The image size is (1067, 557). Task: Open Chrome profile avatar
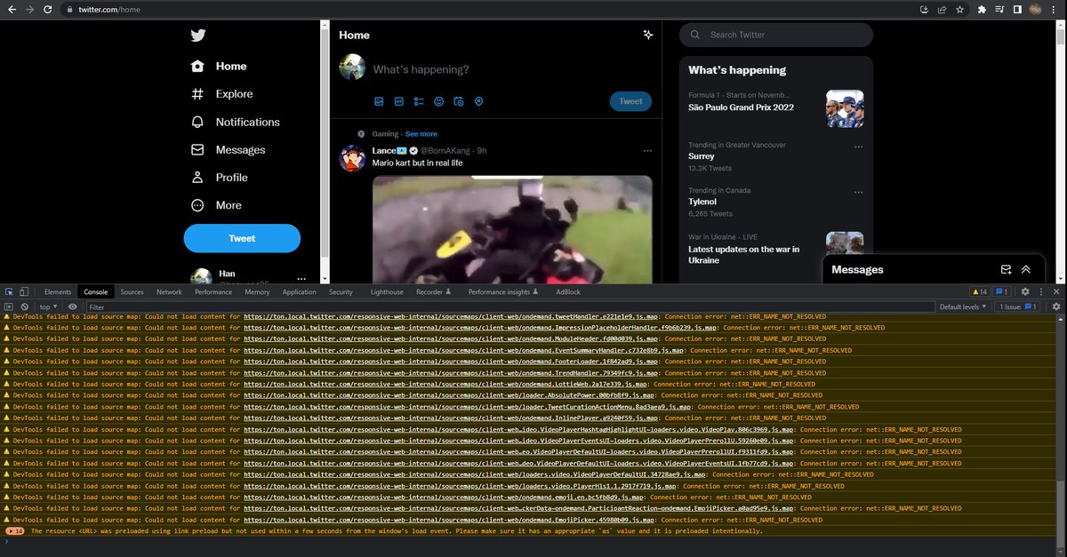coord(1036,9)
